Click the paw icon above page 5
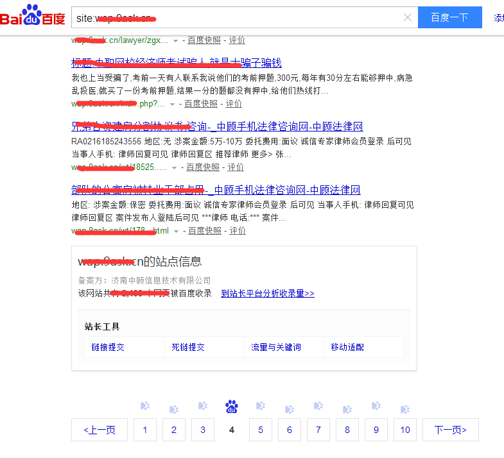The image size is (504, 458). point(261,405)
